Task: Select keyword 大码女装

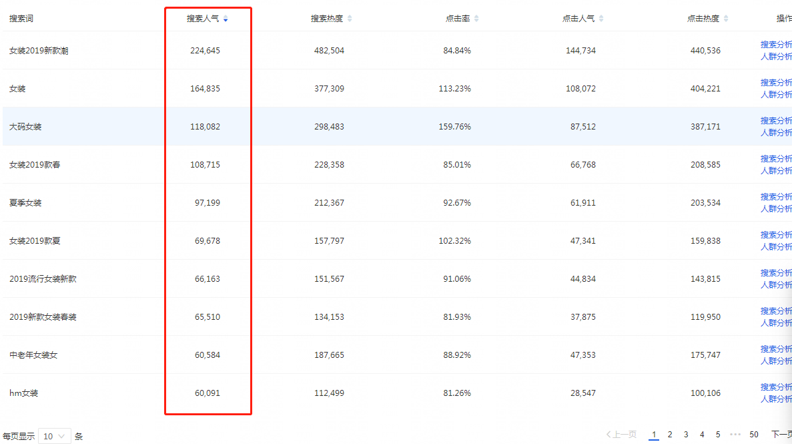Action: pyautogui.click(x=25, y=126)
